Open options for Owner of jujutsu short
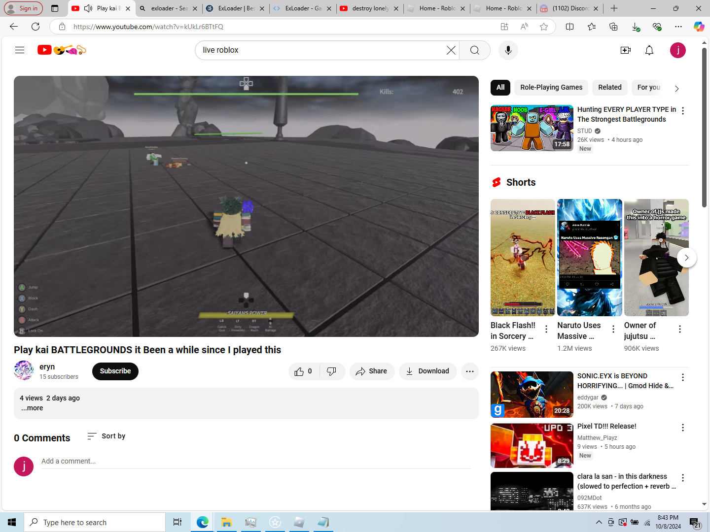 click(x=679, y=329)
